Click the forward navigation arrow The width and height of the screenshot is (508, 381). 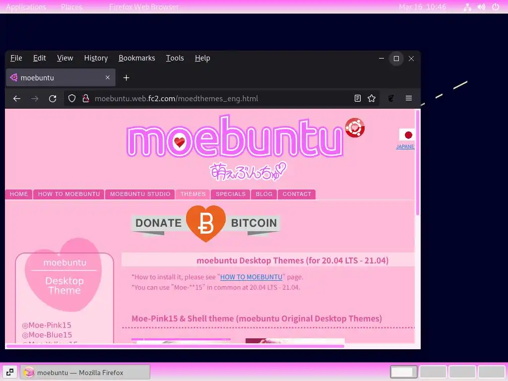(x=35, y=99)
